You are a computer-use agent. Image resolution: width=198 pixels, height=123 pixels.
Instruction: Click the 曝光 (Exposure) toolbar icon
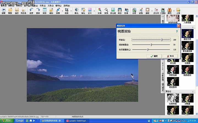[76, 11]
